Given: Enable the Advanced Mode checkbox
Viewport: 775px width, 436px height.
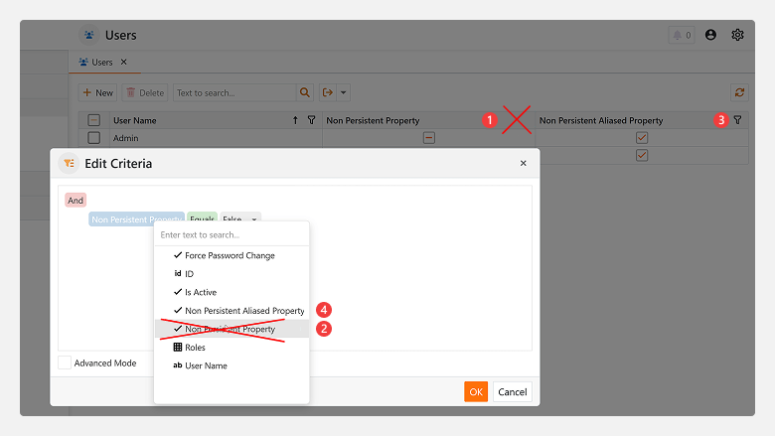Looking at the screenshot, I should coord(65,363).
